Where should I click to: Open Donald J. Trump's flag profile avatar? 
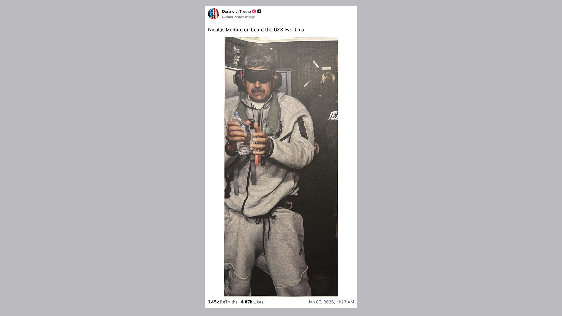click(x=213, y=14)
